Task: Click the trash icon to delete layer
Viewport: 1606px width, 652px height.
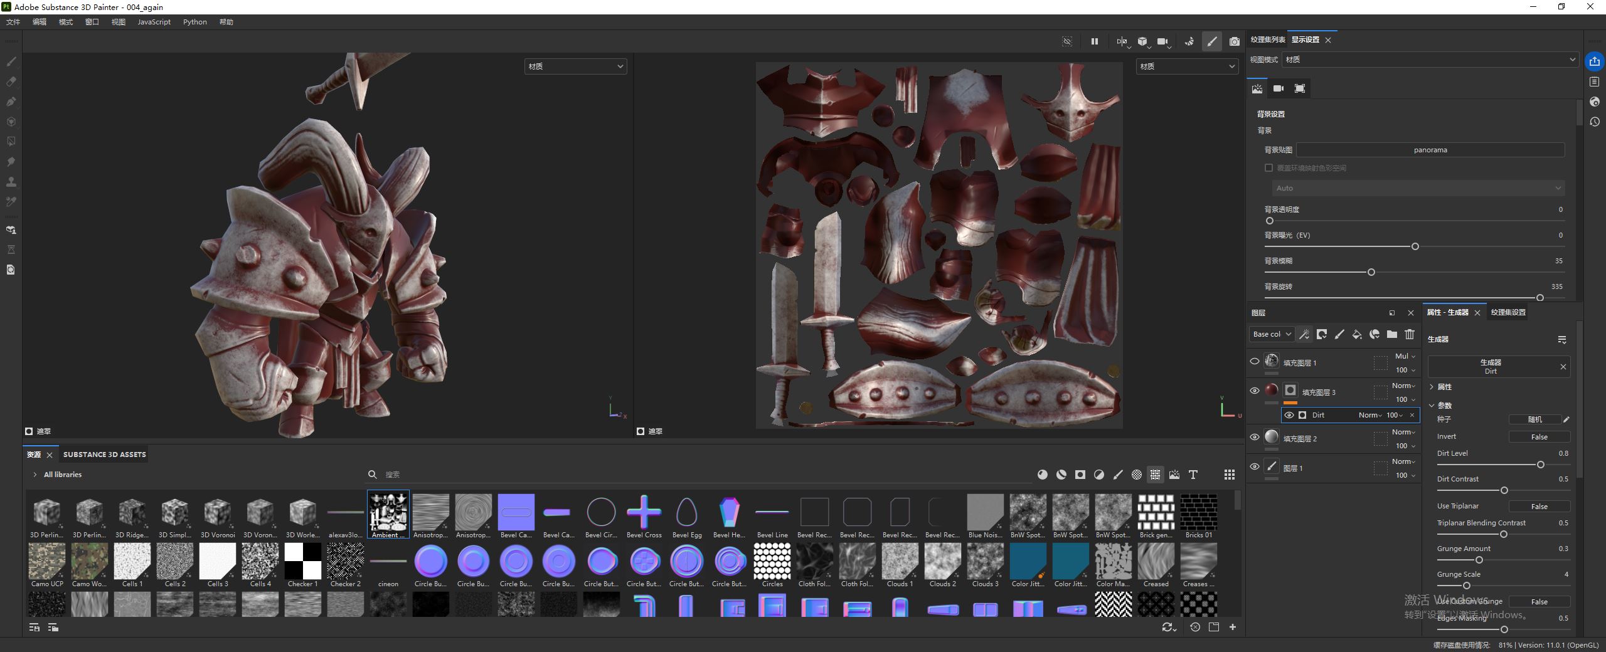Action: click(1410, 334)
